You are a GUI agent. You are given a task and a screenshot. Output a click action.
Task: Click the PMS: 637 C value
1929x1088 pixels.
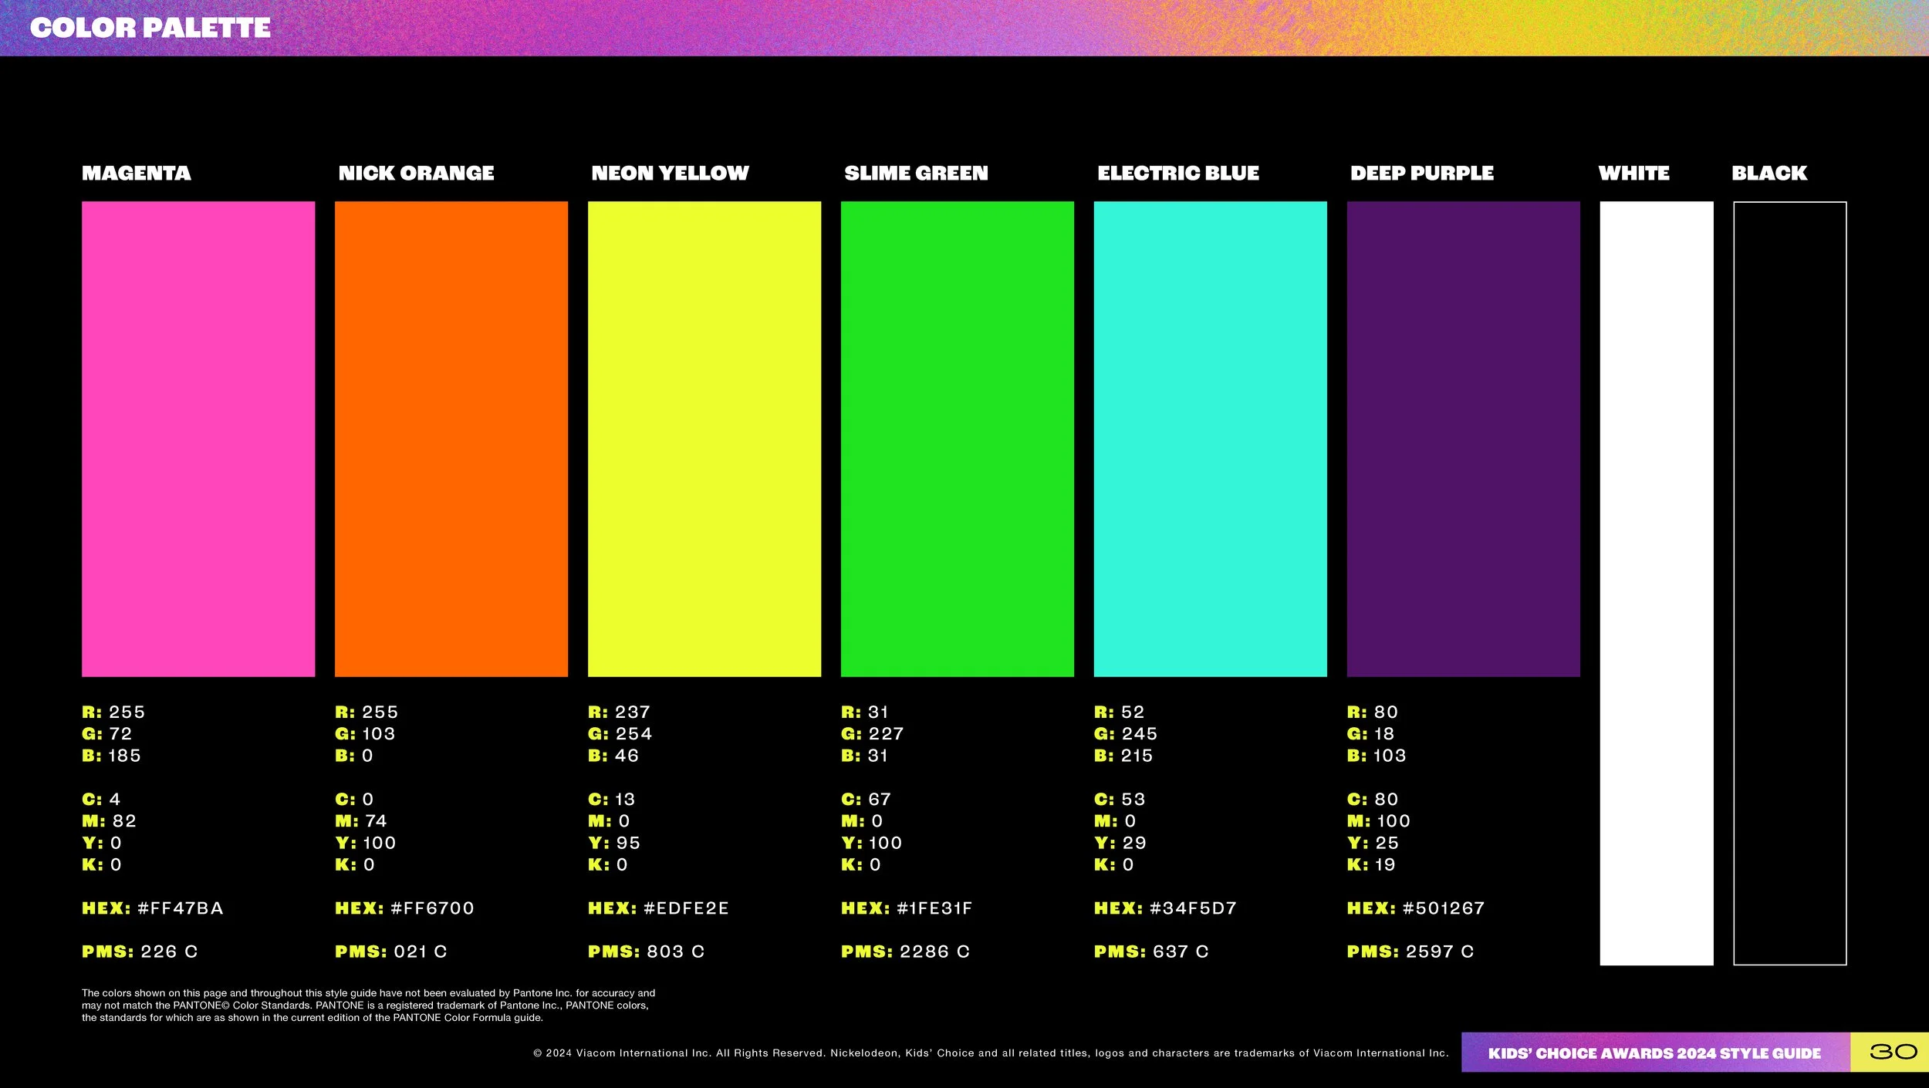(x=1152, y=952)
